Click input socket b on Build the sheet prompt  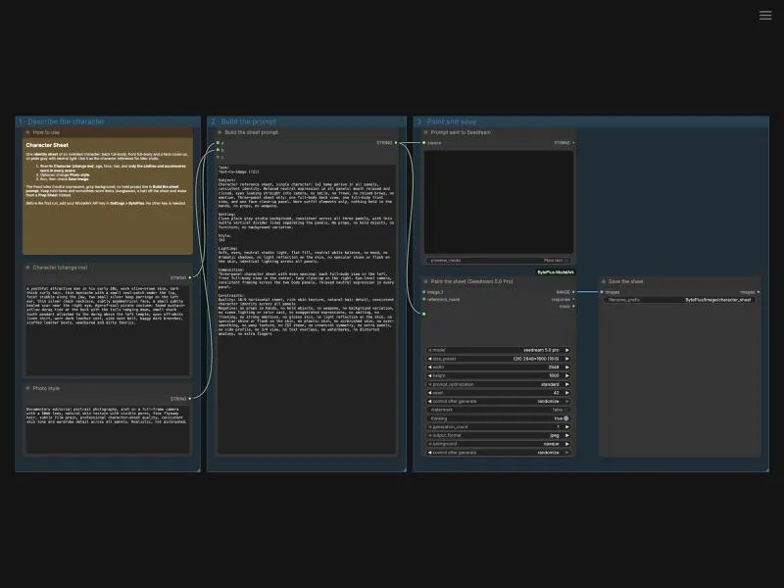point(218,150)
